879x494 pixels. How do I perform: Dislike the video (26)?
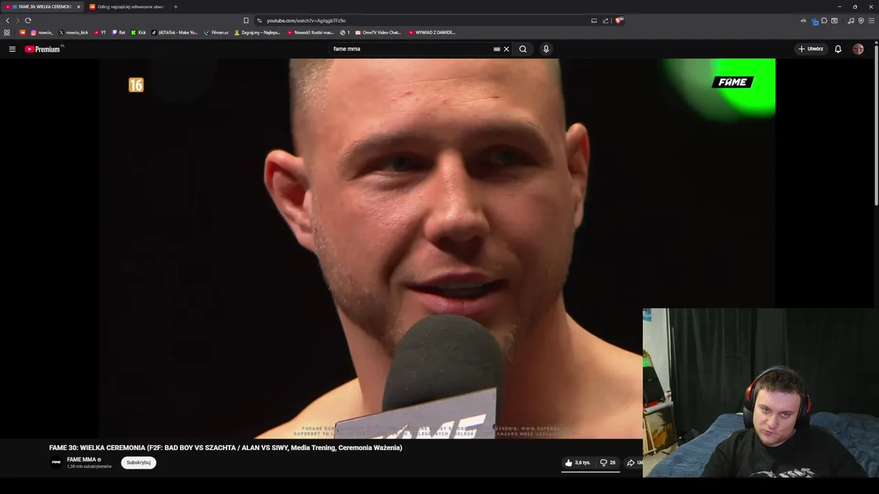(x=608, y=462)
